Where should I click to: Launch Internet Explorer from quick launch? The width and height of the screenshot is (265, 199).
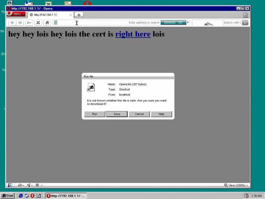pyautogui.click(x=21, y=196)
